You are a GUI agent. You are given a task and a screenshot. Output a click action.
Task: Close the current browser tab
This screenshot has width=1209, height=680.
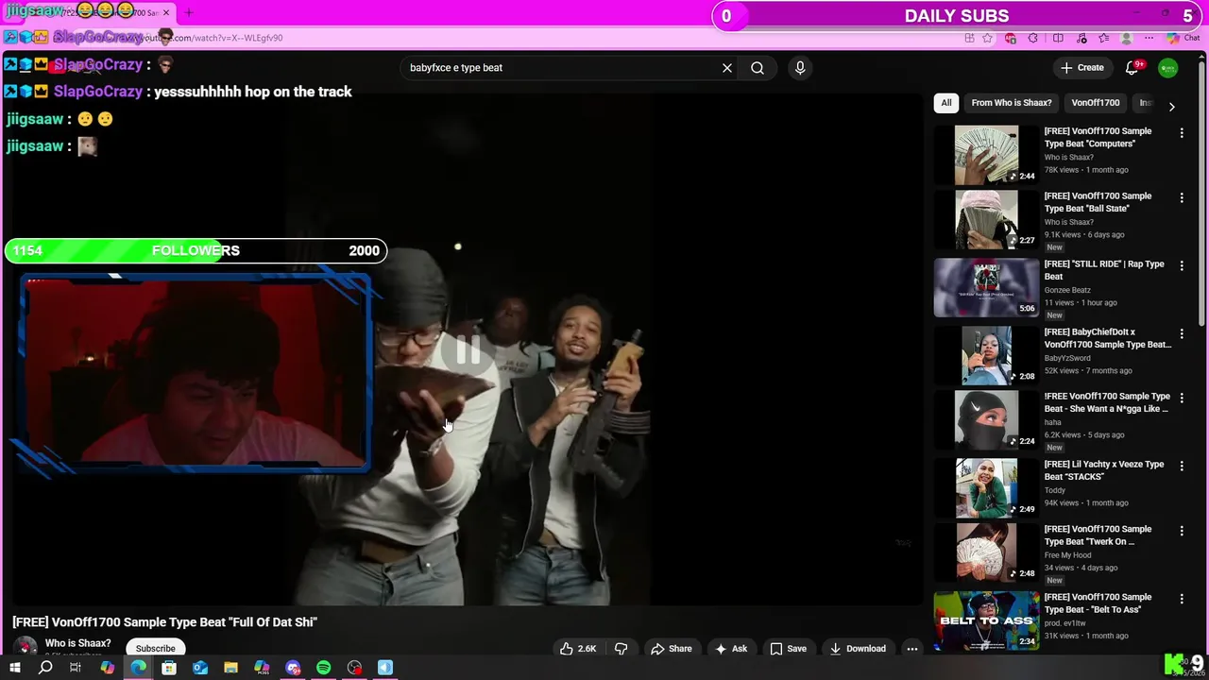pos(166,12)
